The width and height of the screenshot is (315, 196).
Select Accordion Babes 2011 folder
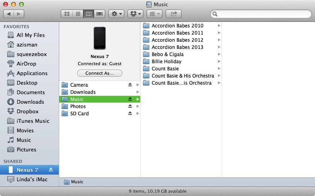[181, 33]
